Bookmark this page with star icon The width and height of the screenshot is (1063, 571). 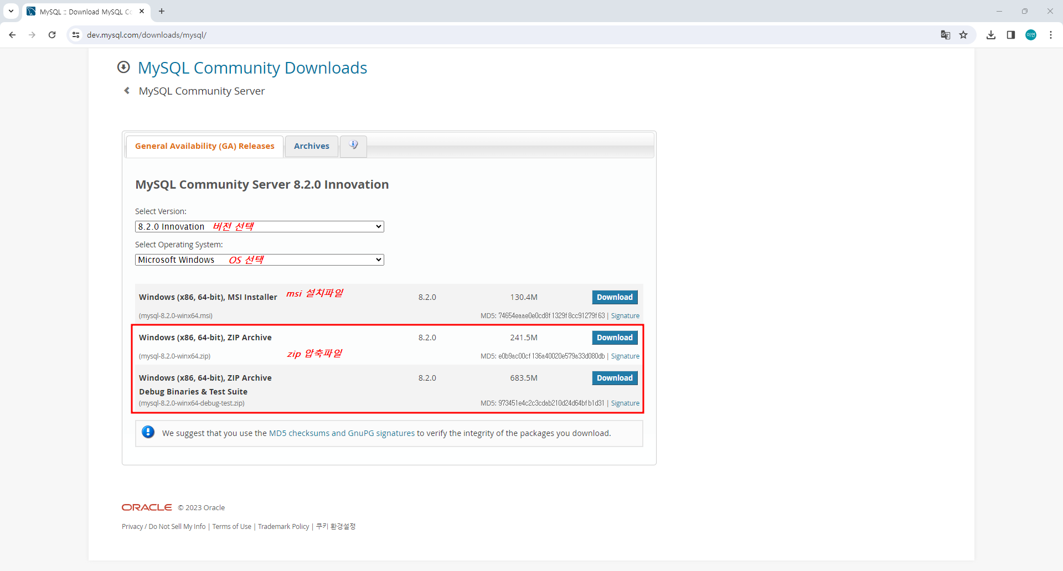[963, 35]
